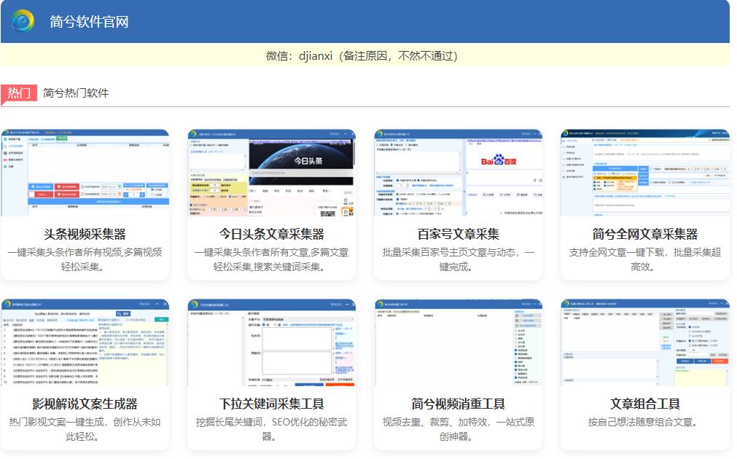Go to 百家号文章采集 title
The image size is (737, 459).
[x=458, y=234]
